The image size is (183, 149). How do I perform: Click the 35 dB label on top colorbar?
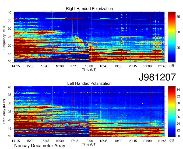tap(178, 17)
